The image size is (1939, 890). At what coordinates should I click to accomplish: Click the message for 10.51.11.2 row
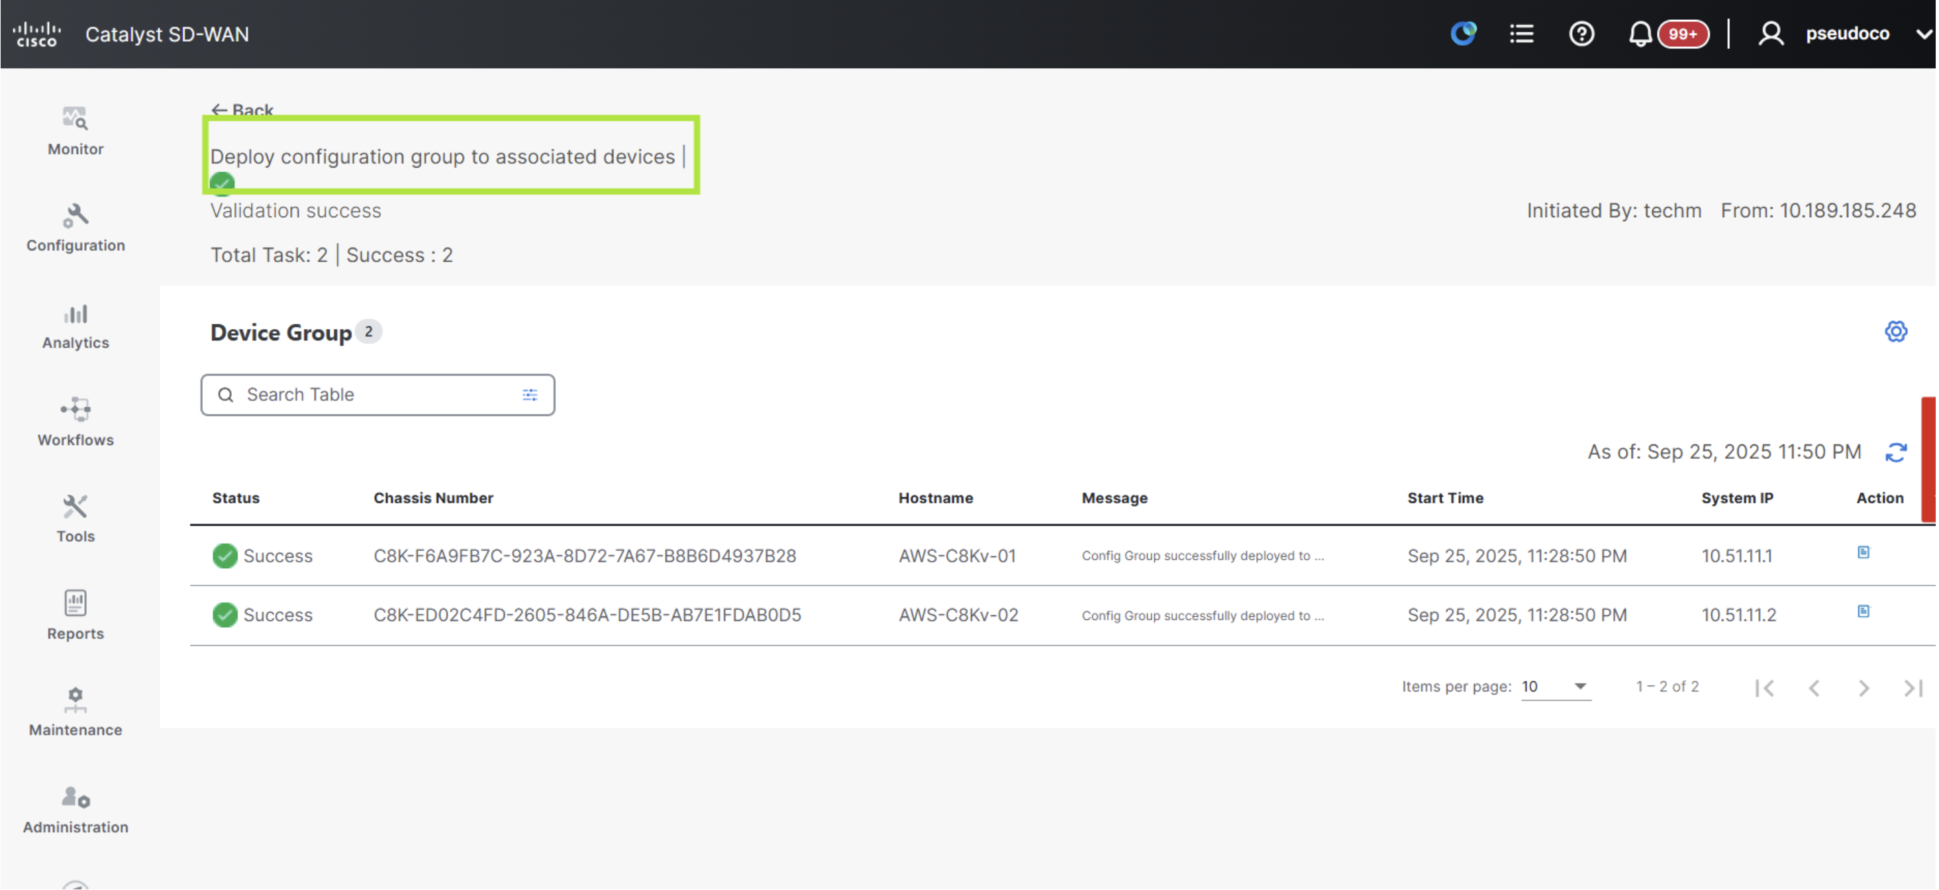click(1202, 615)
